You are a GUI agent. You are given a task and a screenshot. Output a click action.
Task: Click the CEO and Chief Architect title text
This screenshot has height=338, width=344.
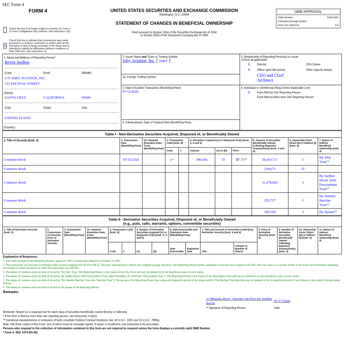point(270,78)
